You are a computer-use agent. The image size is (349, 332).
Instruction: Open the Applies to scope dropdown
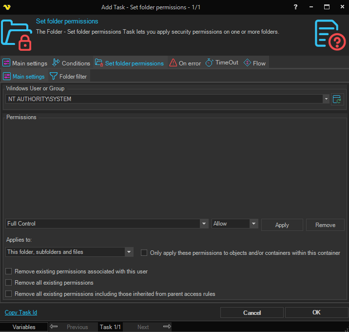coord(129,252)
